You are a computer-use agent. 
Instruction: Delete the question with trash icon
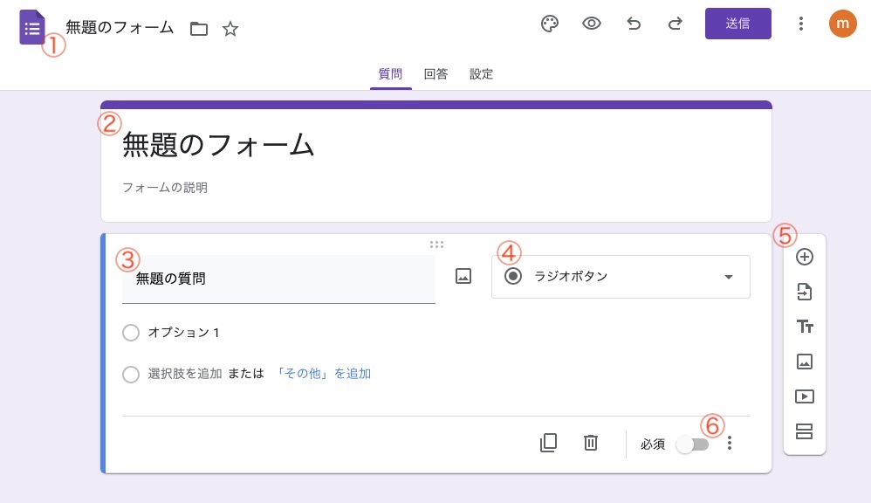591,443
